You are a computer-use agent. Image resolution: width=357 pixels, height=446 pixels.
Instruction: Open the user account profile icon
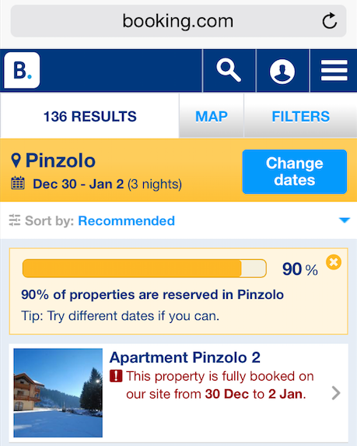pos(282,71)
